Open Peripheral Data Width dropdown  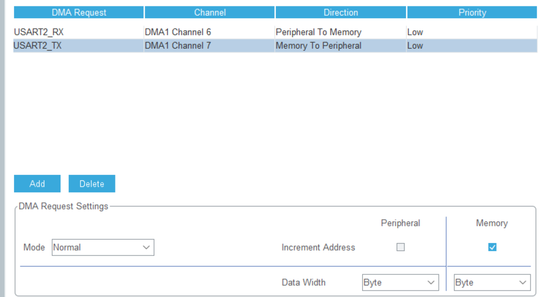click(400, 282)
